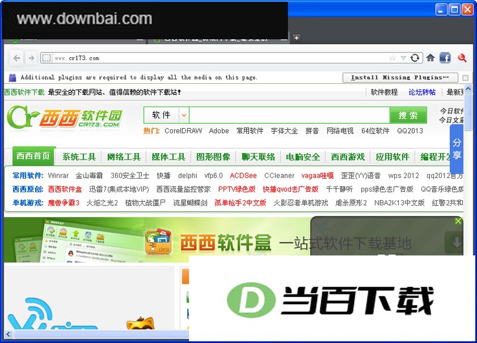Image resolution: width=477 pixels, height=343 pixels.
Task: Open the NBA2K13中文版 link
Action: 399,202
